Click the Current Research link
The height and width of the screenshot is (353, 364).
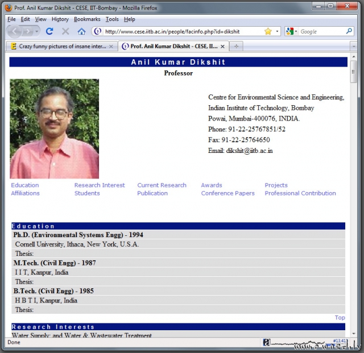coord(162,185)
